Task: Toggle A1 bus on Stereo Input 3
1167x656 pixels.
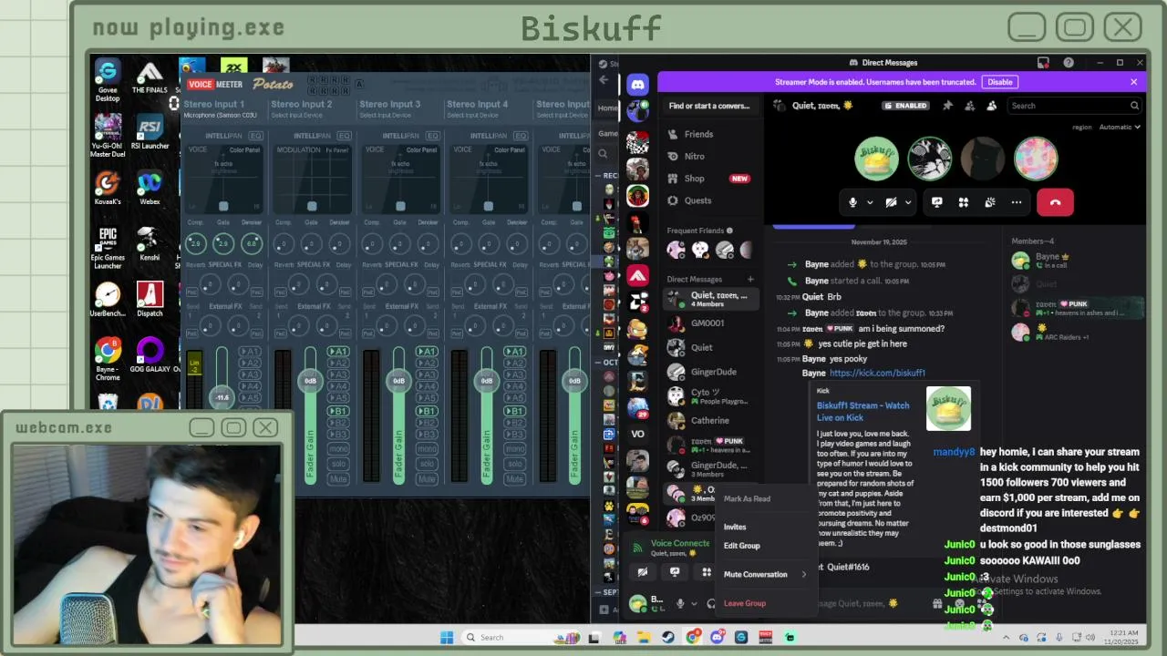Action: tap(427, 352)
